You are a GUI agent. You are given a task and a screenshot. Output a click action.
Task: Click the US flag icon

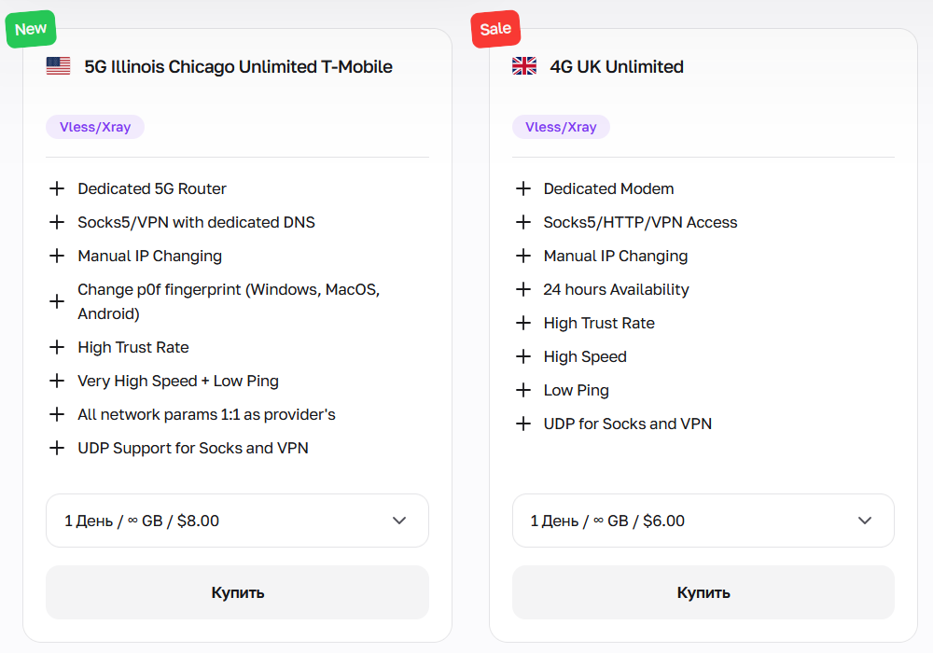pyautogui.click(x=58, y=66)
